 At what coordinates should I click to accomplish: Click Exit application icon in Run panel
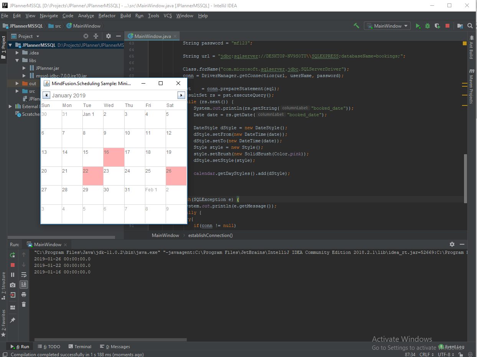click(x=13, y=295)
